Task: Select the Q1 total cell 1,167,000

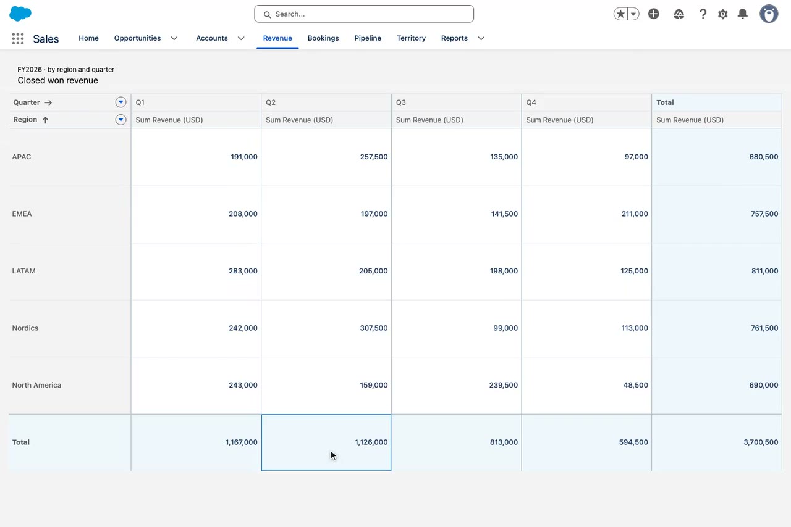Action: pyautogui.click(x=196, y=442)
